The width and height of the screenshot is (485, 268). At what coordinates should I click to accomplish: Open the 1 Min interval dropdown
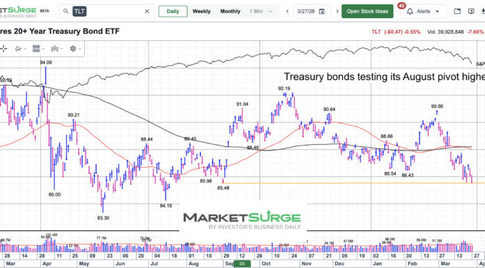click(261, 11)
